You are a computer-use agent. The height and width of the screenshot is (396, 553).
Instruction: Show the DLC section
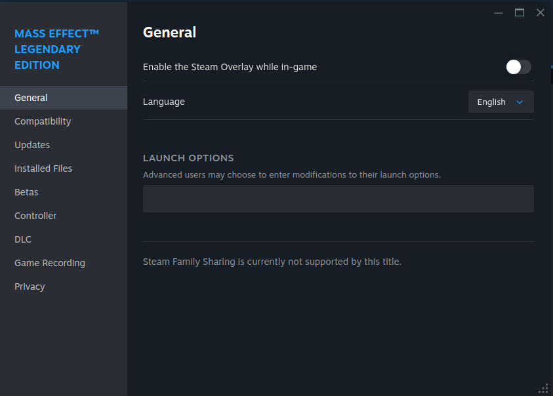pyautogui.click(x=64, y=239)
